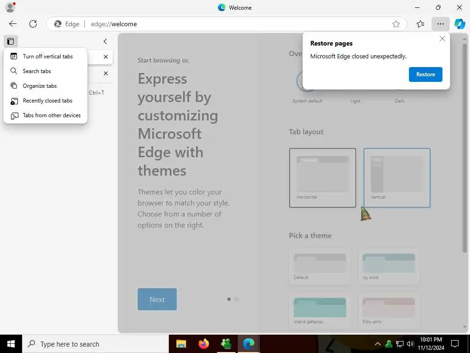Click the green user tray icon
Viewport: 470px width, 353px height.
[389, 344]
